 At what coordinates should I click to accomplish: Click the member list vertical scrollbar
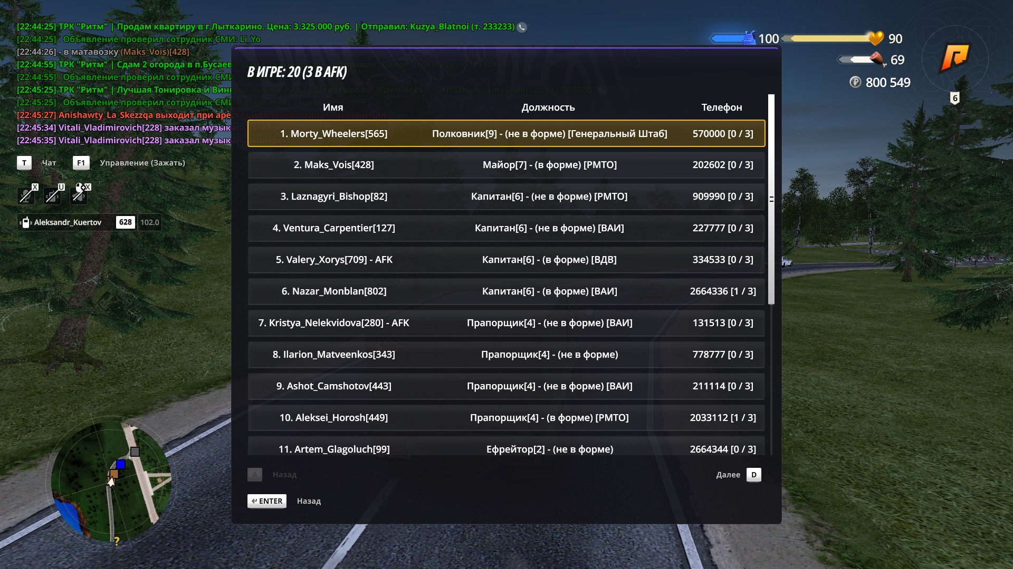(771, 199)
